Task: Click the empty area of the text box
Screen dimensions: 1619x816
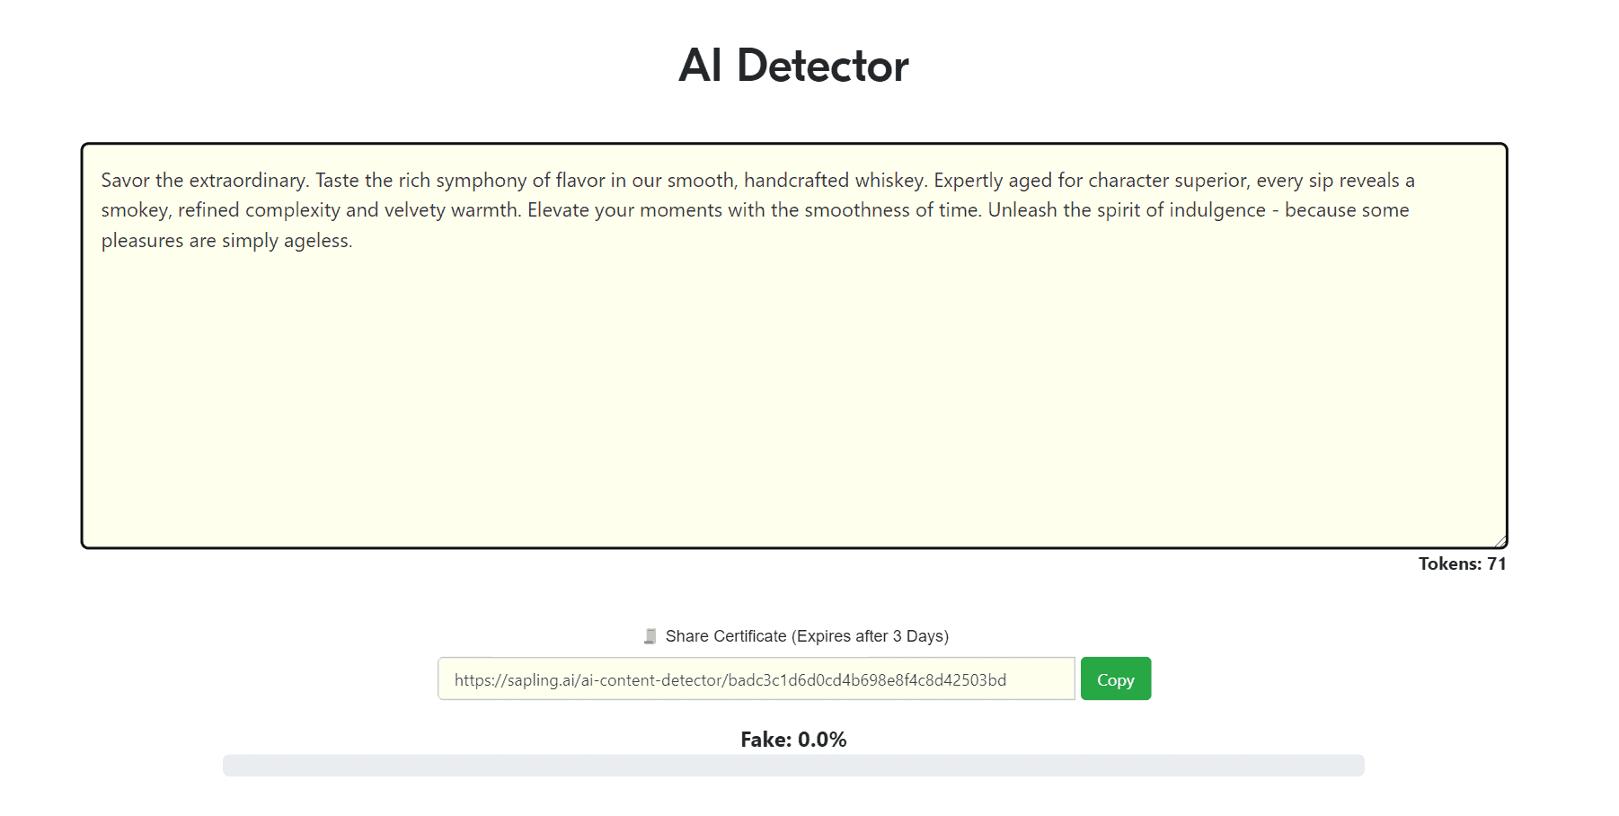Action: coord(793,395)
